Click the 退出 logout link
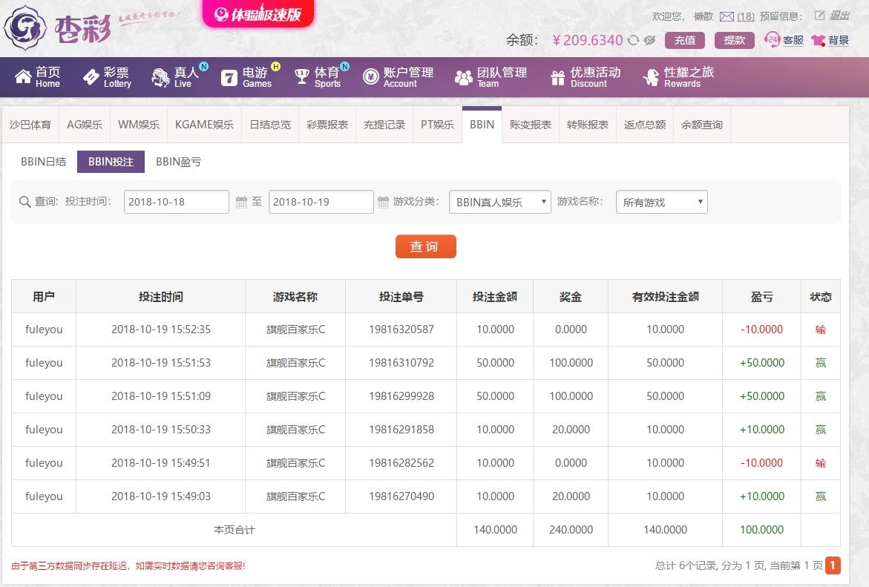Viewport: 869px width, 587px height. click(840, 16)
